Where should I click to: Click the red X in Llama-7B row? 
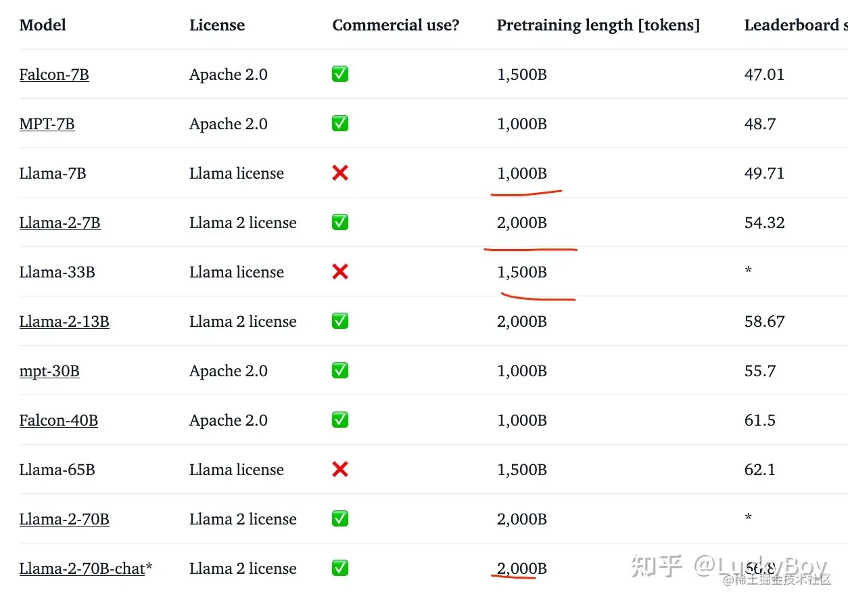340,173
